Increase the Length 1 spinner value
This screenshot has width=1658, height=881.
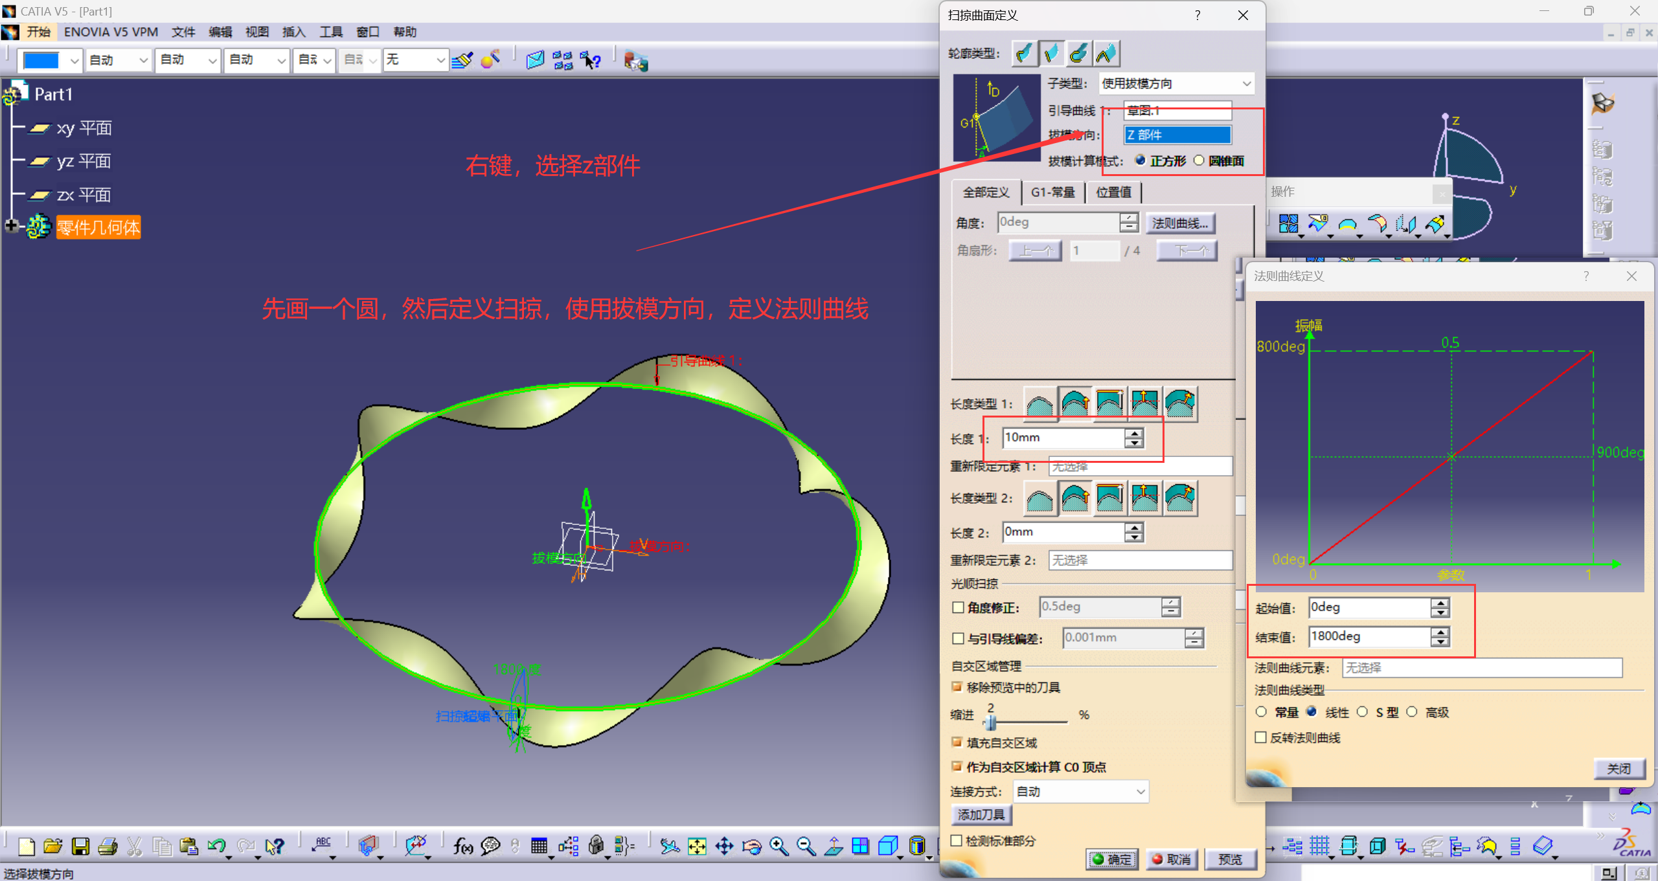1134,433
